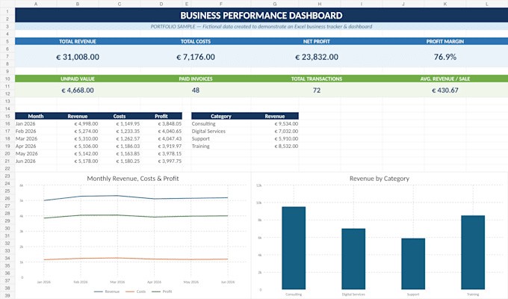The height and width of the screenshot is (299, 508).
Task: Click the total transactions count 72
Action: pyautogui.click(x=317, y=90)
